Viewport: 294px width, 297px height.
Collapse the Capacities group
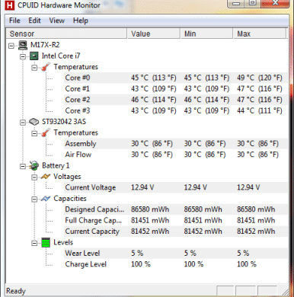34,200
